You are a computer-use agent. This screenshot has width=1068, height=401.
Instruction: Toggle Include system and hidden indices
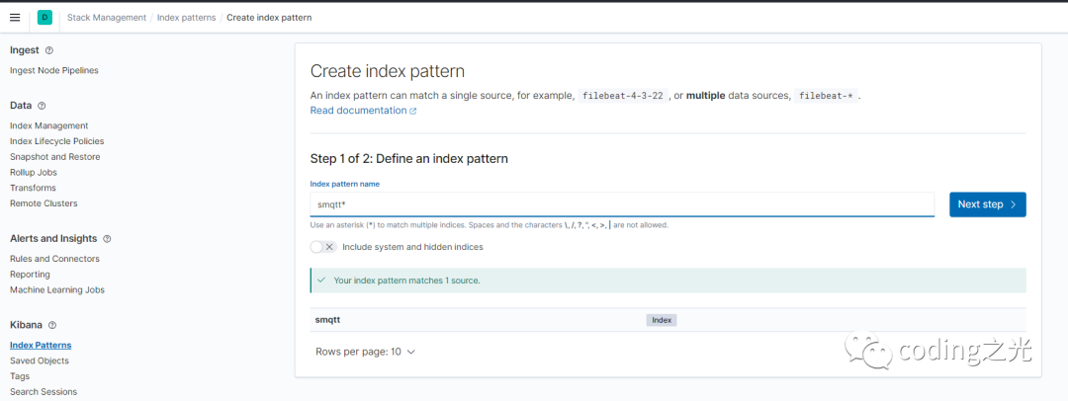(323, 247)
